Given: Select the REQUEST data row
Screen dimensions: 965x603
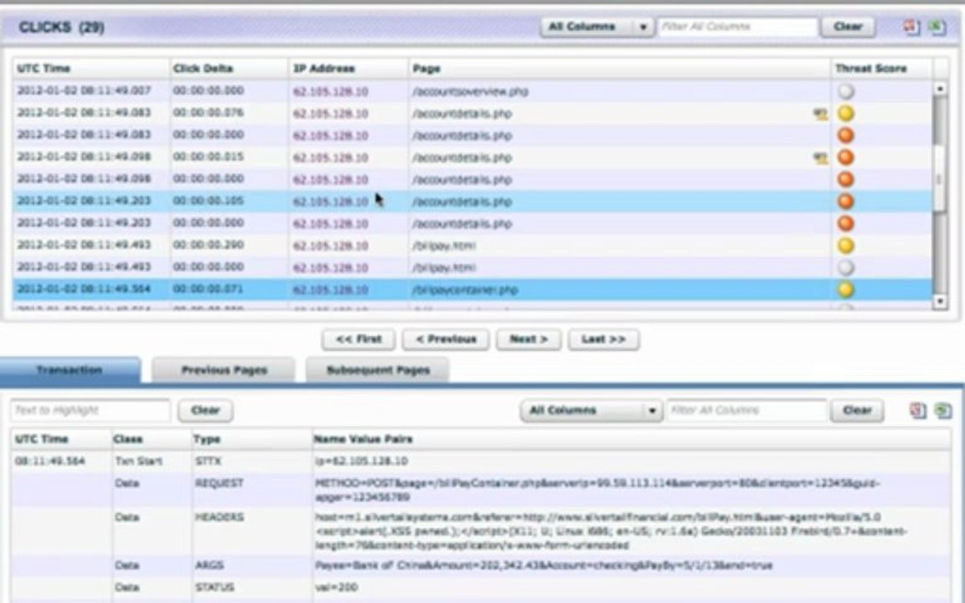Looking at the screenshot, I should pos(480,490).
